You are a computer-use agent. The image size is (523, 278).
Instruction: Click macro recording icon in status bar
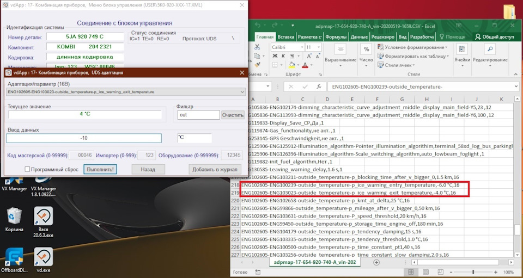(258, 272)
